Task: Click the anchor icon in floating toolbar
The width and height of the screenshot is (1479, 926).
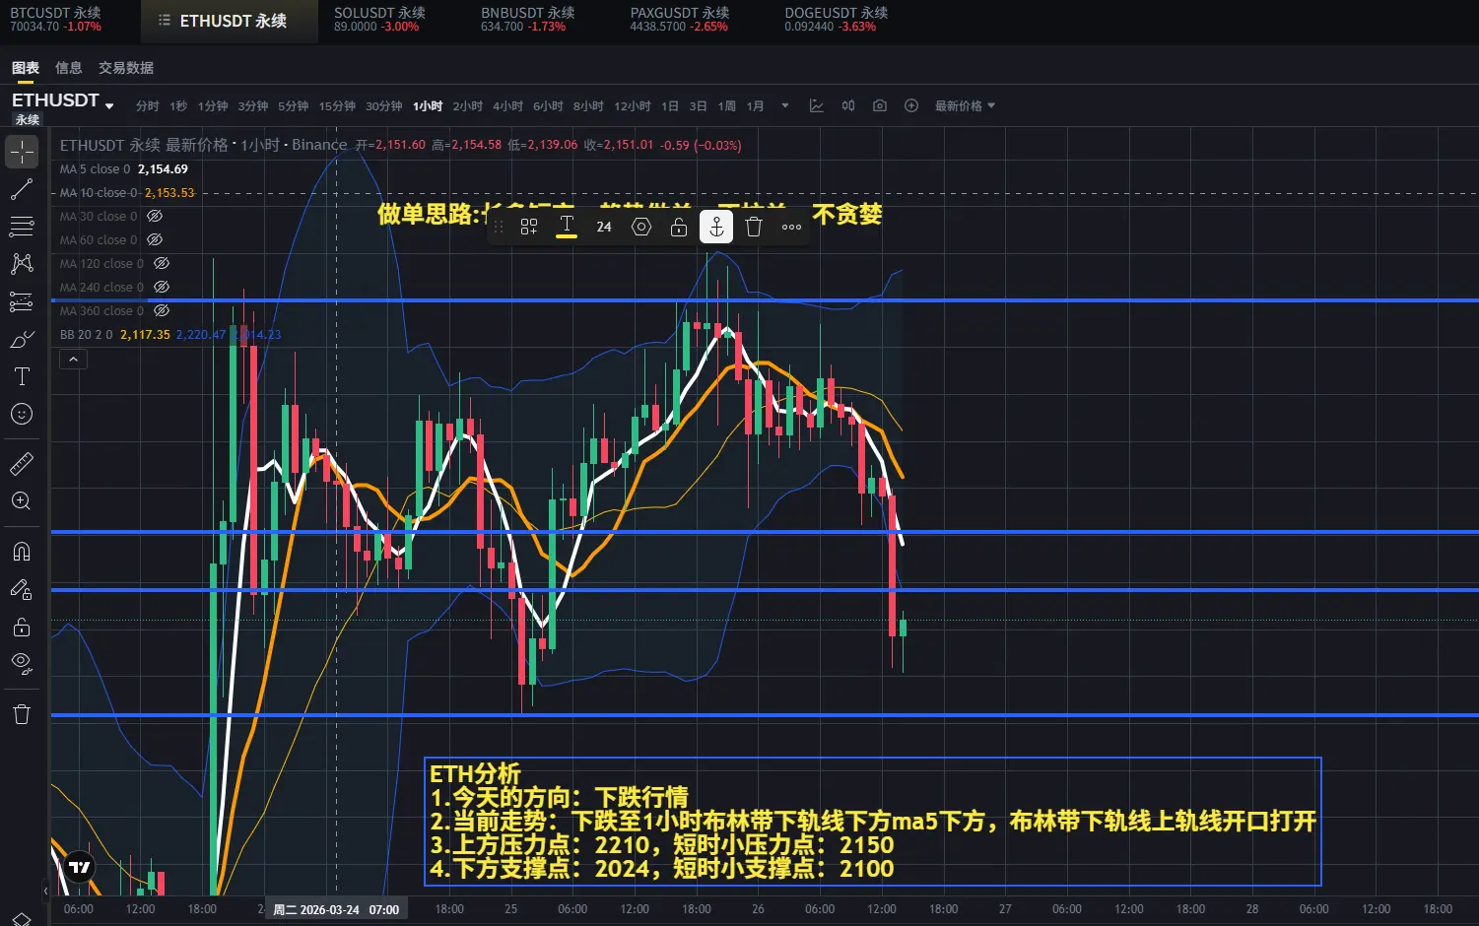Action: (716, 227)
